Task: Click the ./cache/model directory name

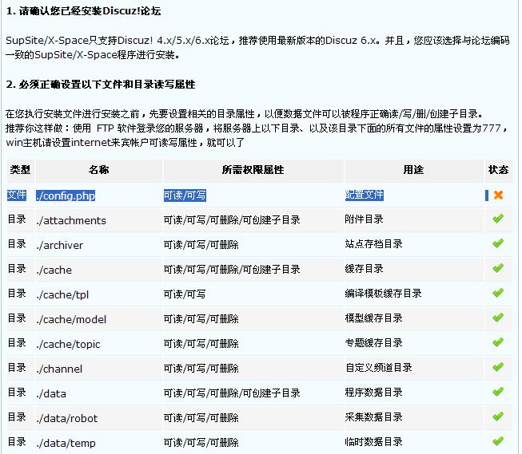Action: [x=71, y=319]
